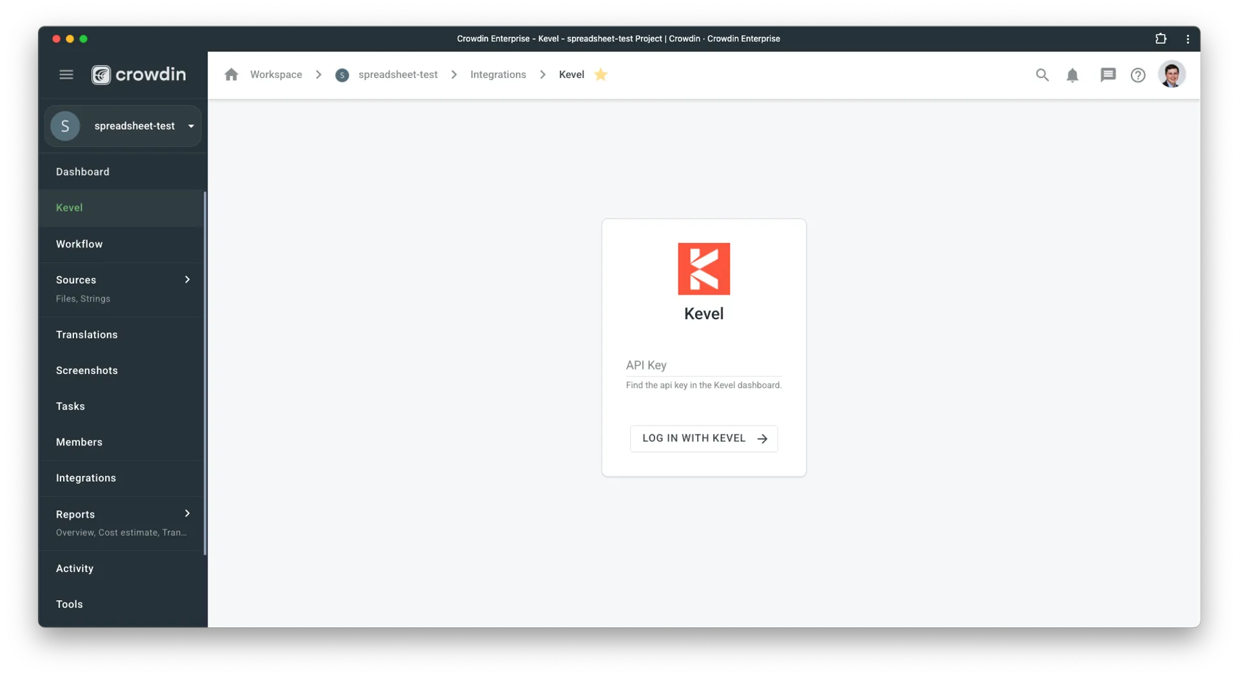
Task: Toggle the Kevel favorite star
Action: (601, 74)
